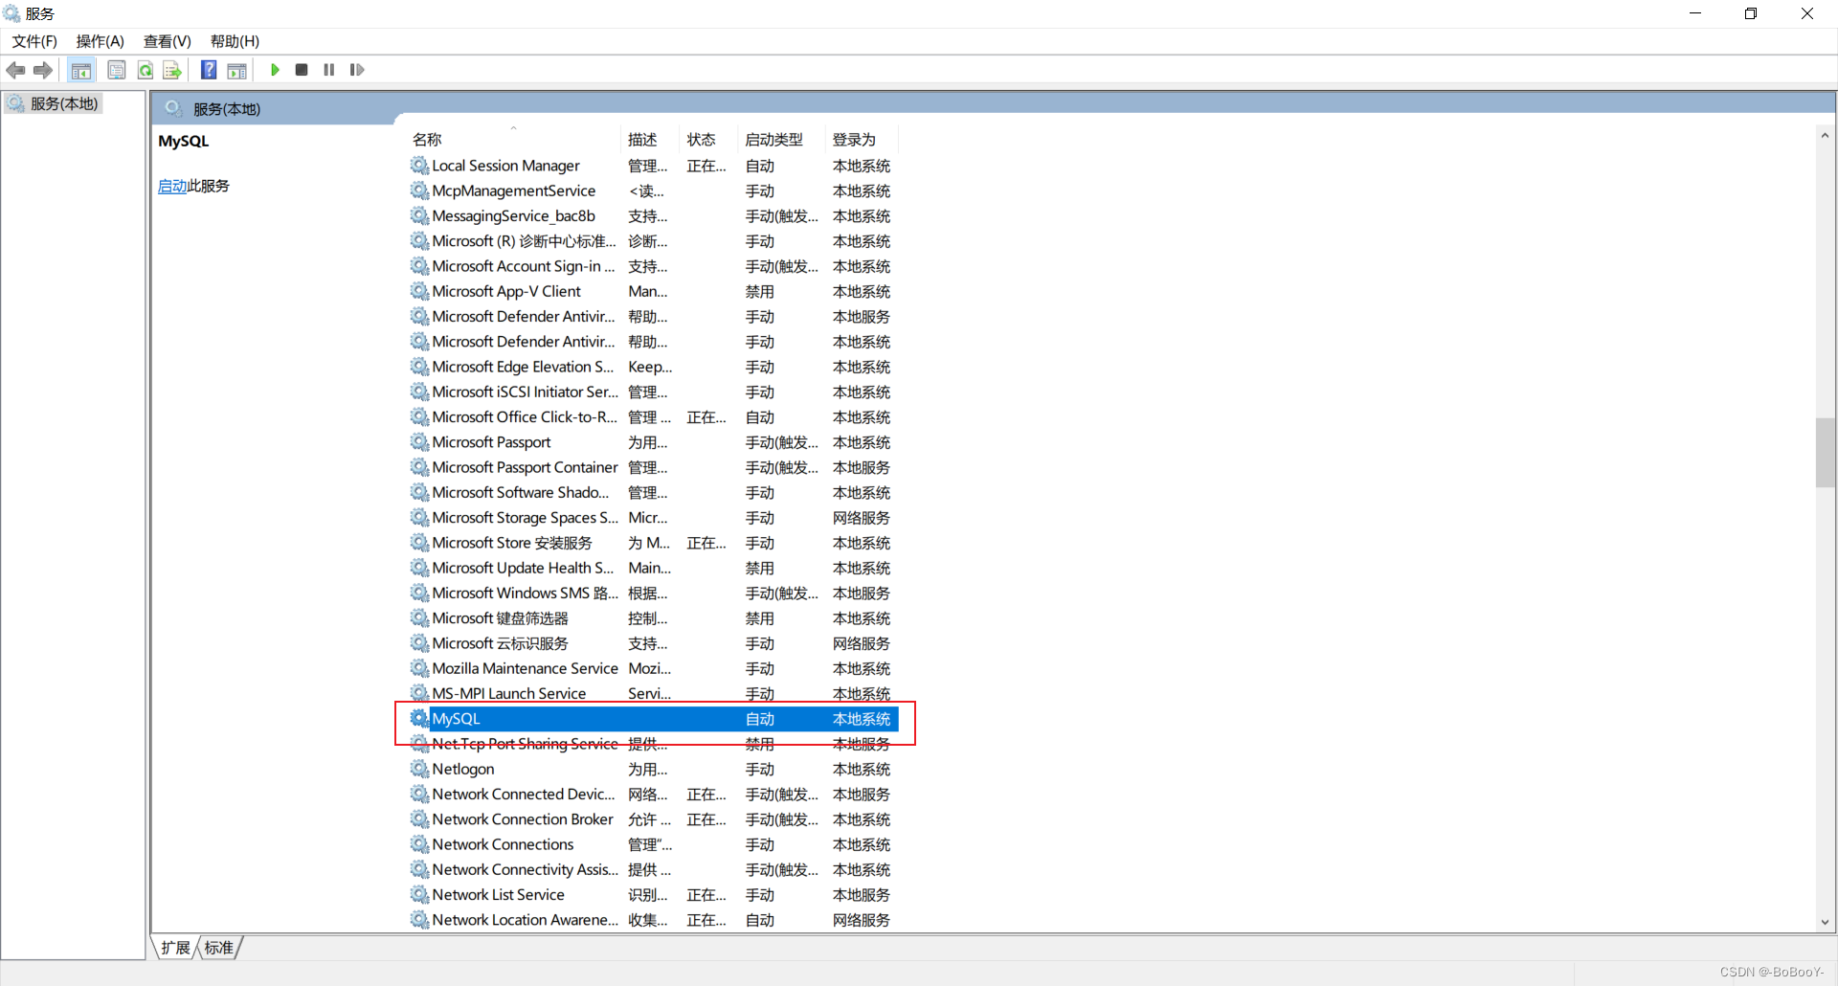This screenshot has height=986, width=1838.
Task: Click the scrollbar down arrow
Action: click(x=1826, y=922)
